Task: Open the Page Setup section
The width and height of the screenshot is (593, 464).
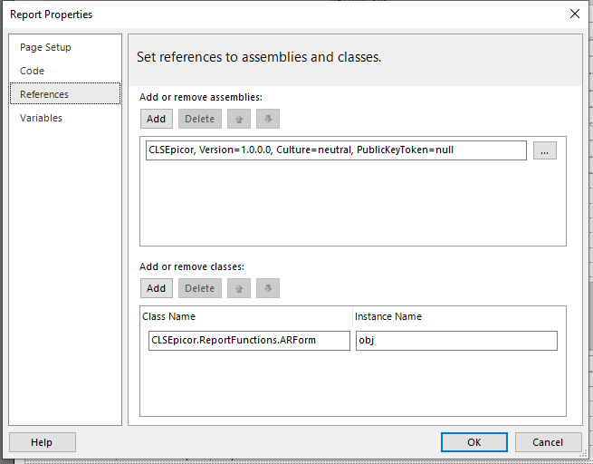Action: click(45, 47)
